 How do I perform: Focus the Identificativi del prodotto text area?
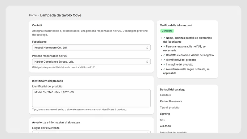coord(91,98)
